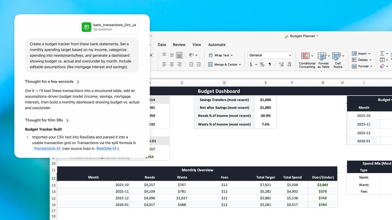Click the Increase Decimal icon

(281, 64)
